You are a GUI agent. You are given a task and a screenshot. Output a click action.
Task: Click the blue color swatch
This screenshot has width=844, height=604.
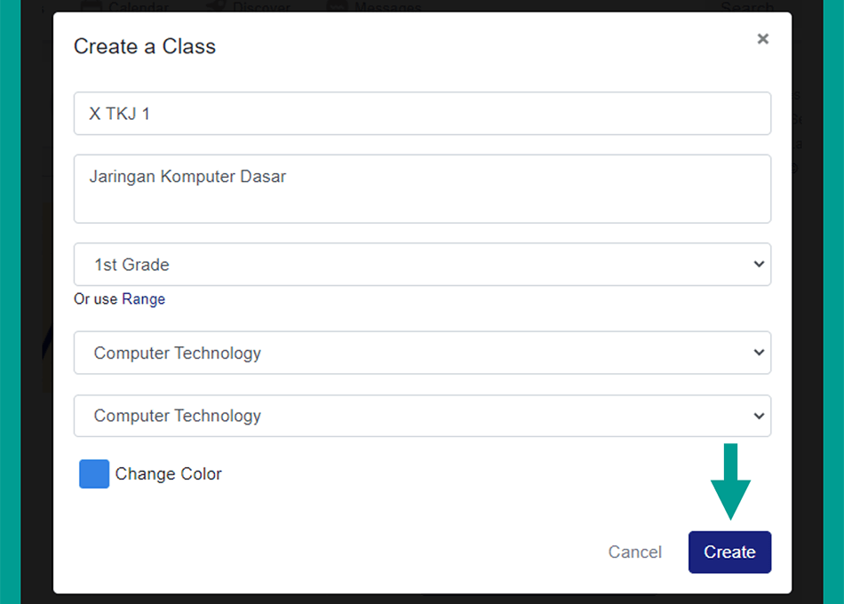point(94,473)
